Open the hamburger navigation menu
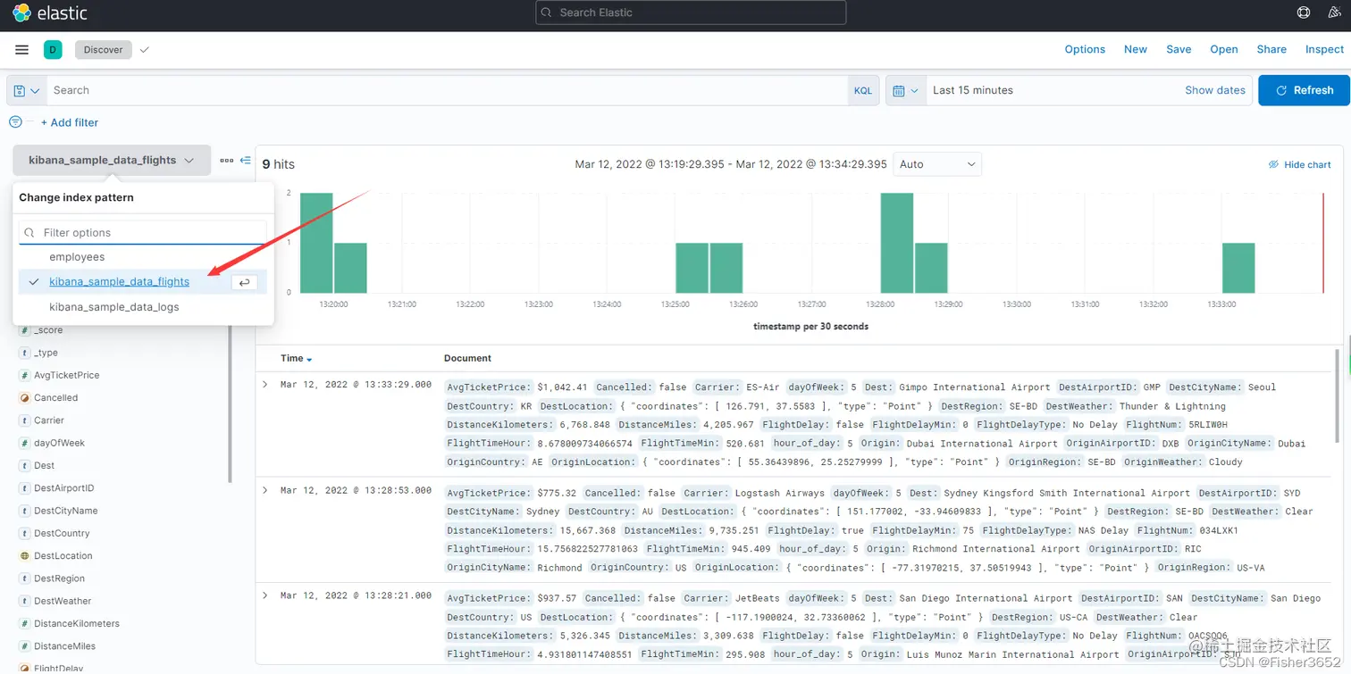The image size is (1351, 674). (22, 50)
